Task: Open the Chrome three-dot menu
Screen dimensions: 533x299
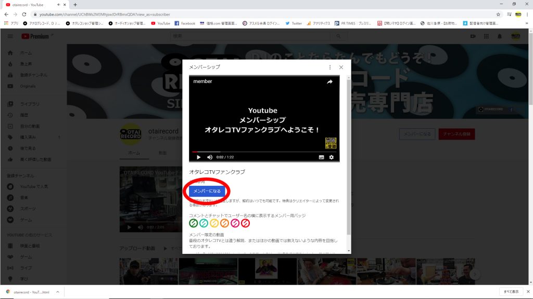Action: 527,14
